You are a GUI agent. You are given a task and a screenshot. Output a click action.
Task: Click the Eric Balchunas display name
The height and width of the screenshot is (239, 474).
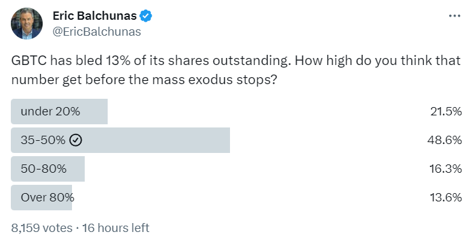click(95, 16)
